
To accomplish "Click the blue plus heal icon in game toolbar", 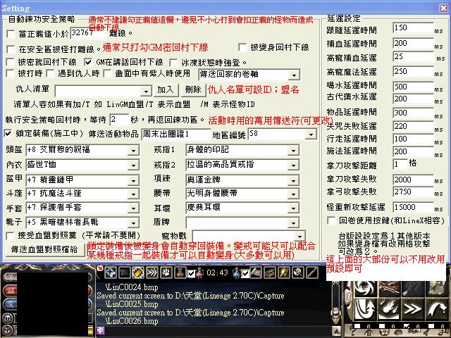I will pyautogui.click(x=110, y=273).
